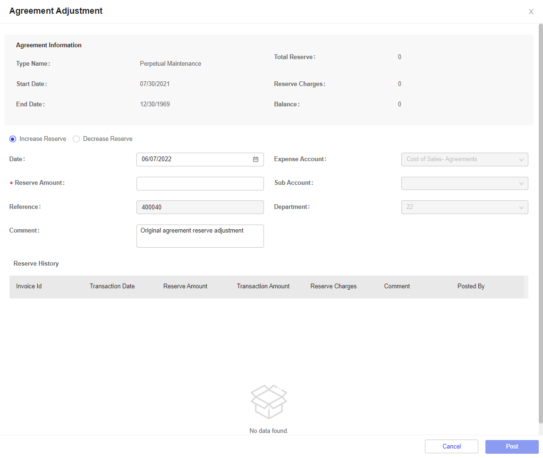Click the Reserve History section title
Image resolution: width=543 pixels, height=458 pixels.
[x=36, y=263]
